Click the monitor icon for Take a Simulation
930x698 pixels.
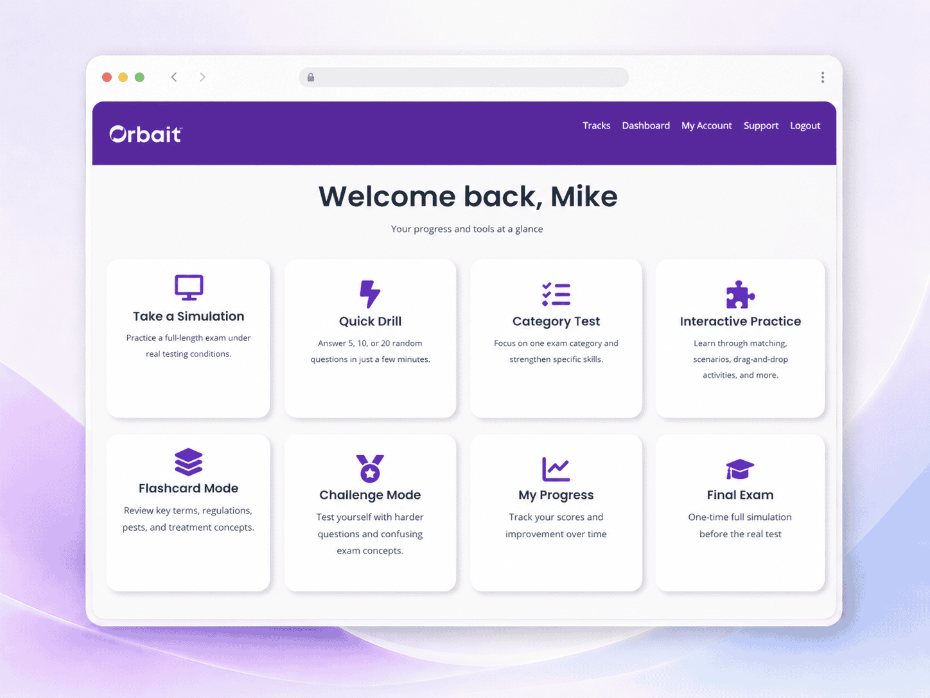point(189,287)
